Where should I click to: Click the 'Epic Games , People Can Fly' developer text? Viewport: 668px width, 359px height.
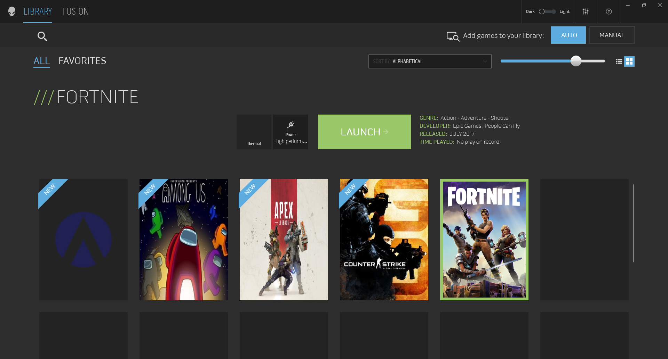coord(486,126)
